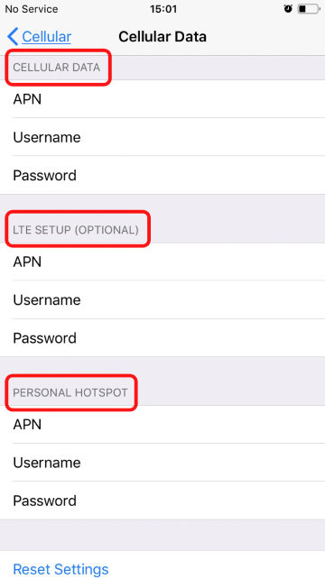Tap the Cellular Data page title
The width and height of the screenshot is (325, 579).
click(162, 37)
